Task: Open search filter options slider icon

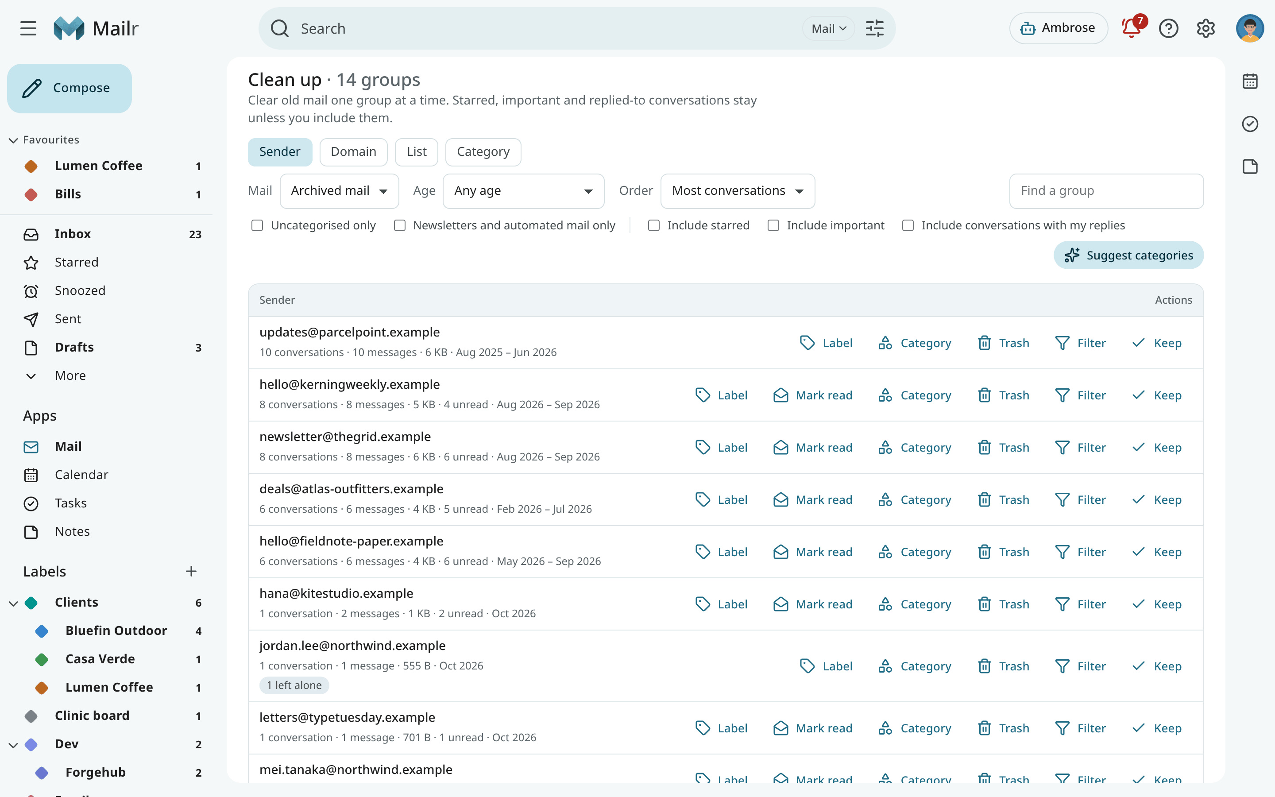Action: [x=875, y=28]
